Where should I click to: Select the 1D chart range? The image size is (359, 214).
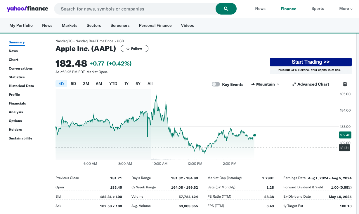point(61,84)
